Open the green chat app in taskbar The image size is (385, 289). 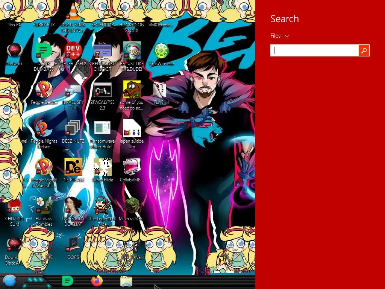pyautogui.click(x=68, y=281)
